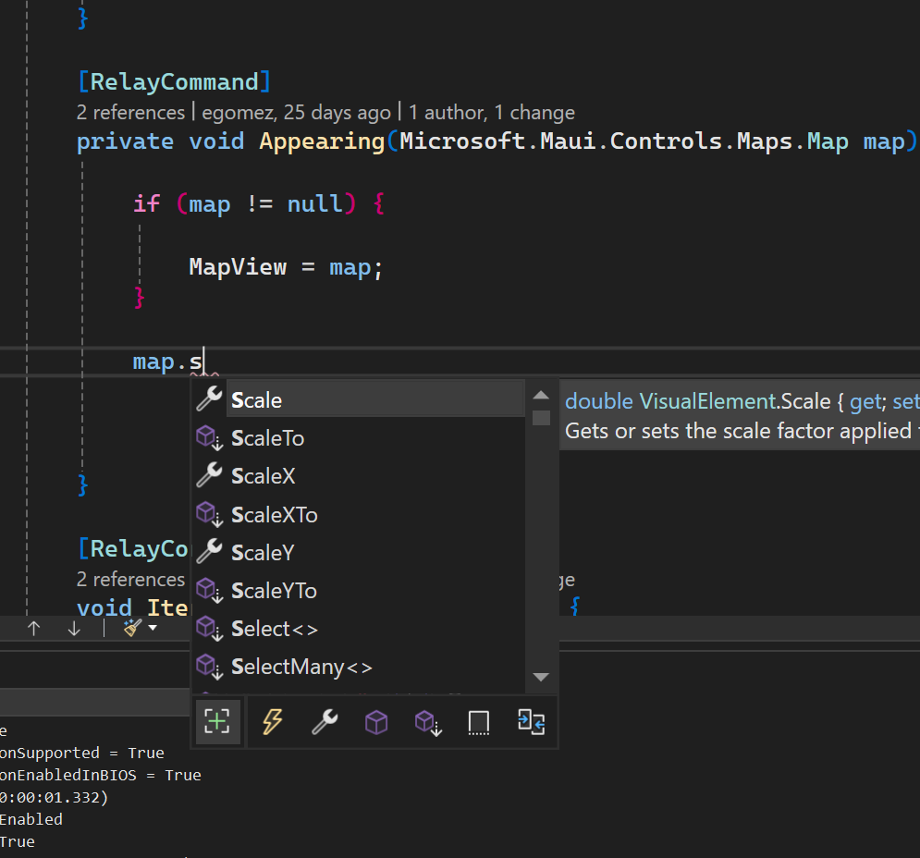The height and width of the screenshot is (858, 920).
Task: Click the up arrow navigation button
Action: pyautogui.click(x=34, y=628)
